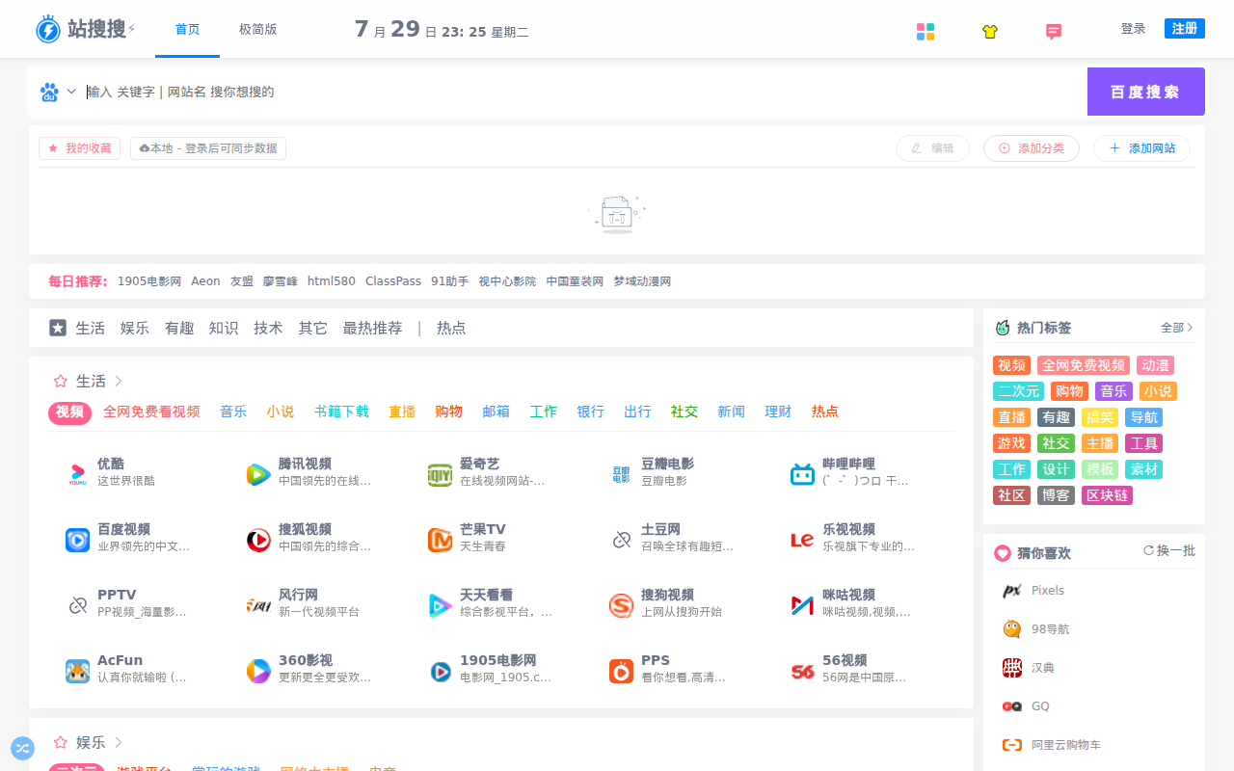
Task: Open the 土豆网 broken-link icon
Action: coord(622,540)
